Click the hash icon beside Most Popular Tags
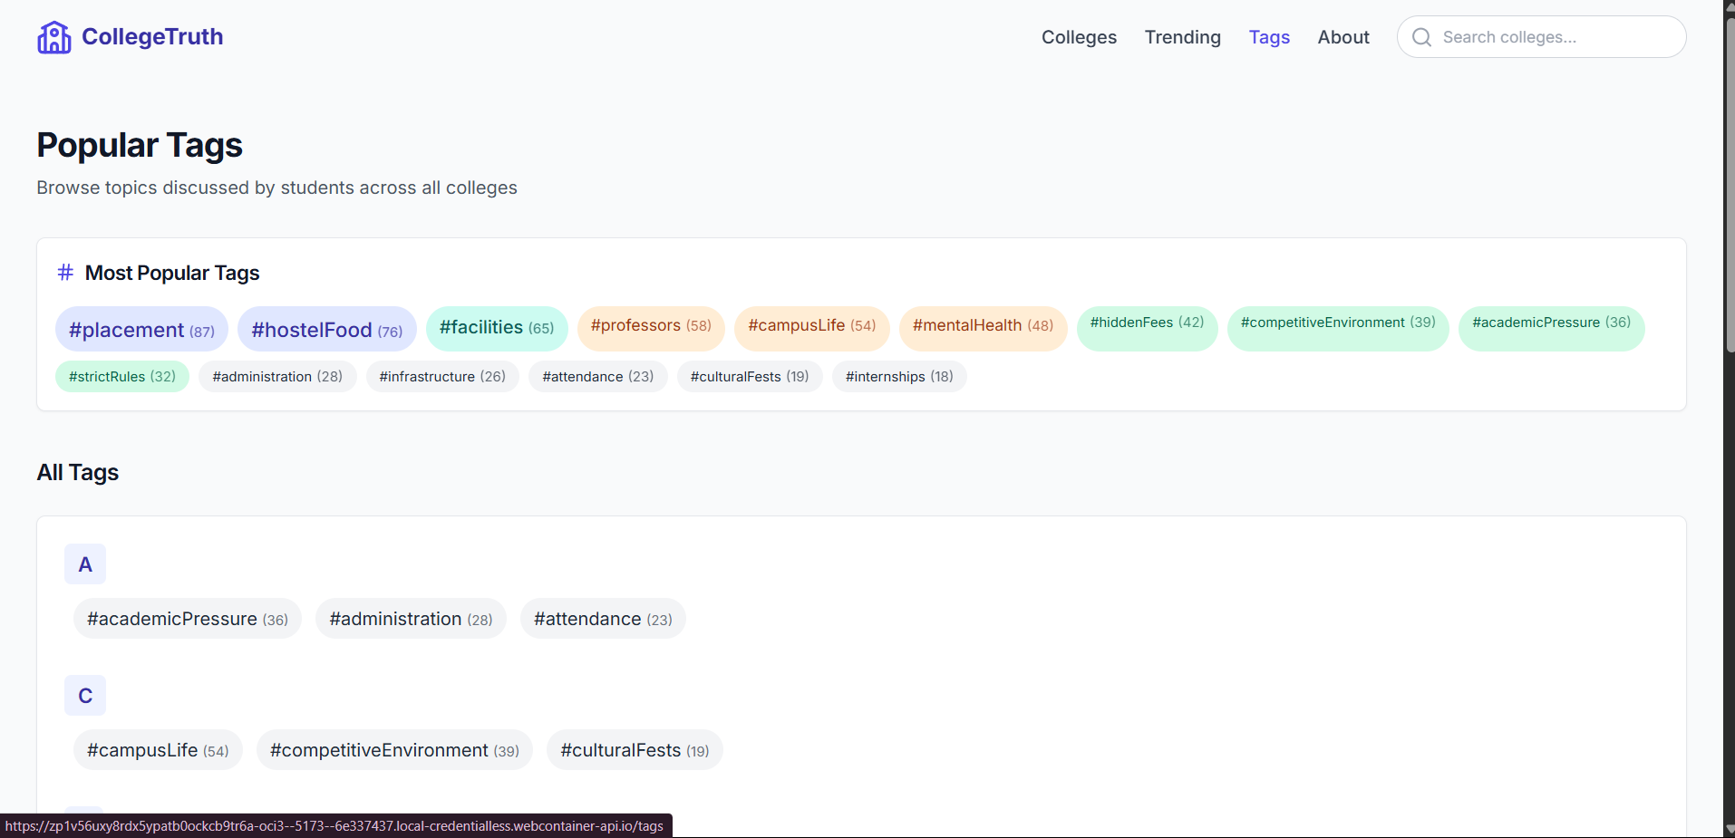 point(65,273)
